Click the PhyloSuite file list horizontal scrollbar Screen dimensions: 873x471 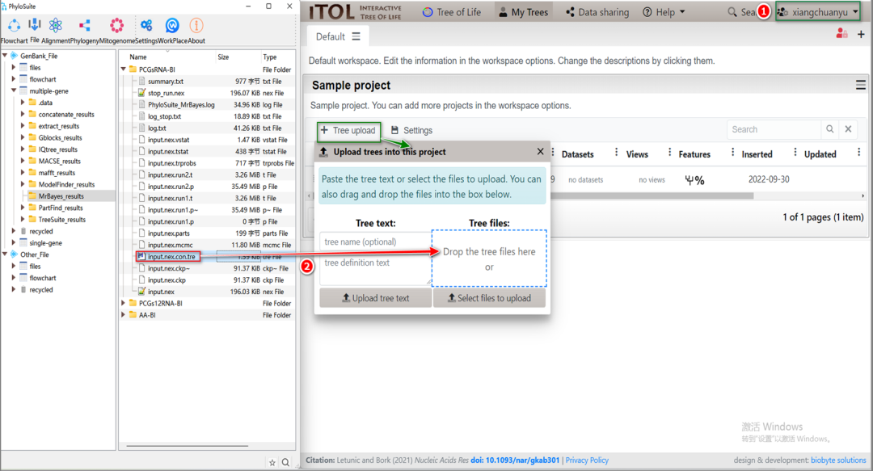coord(187,446)
